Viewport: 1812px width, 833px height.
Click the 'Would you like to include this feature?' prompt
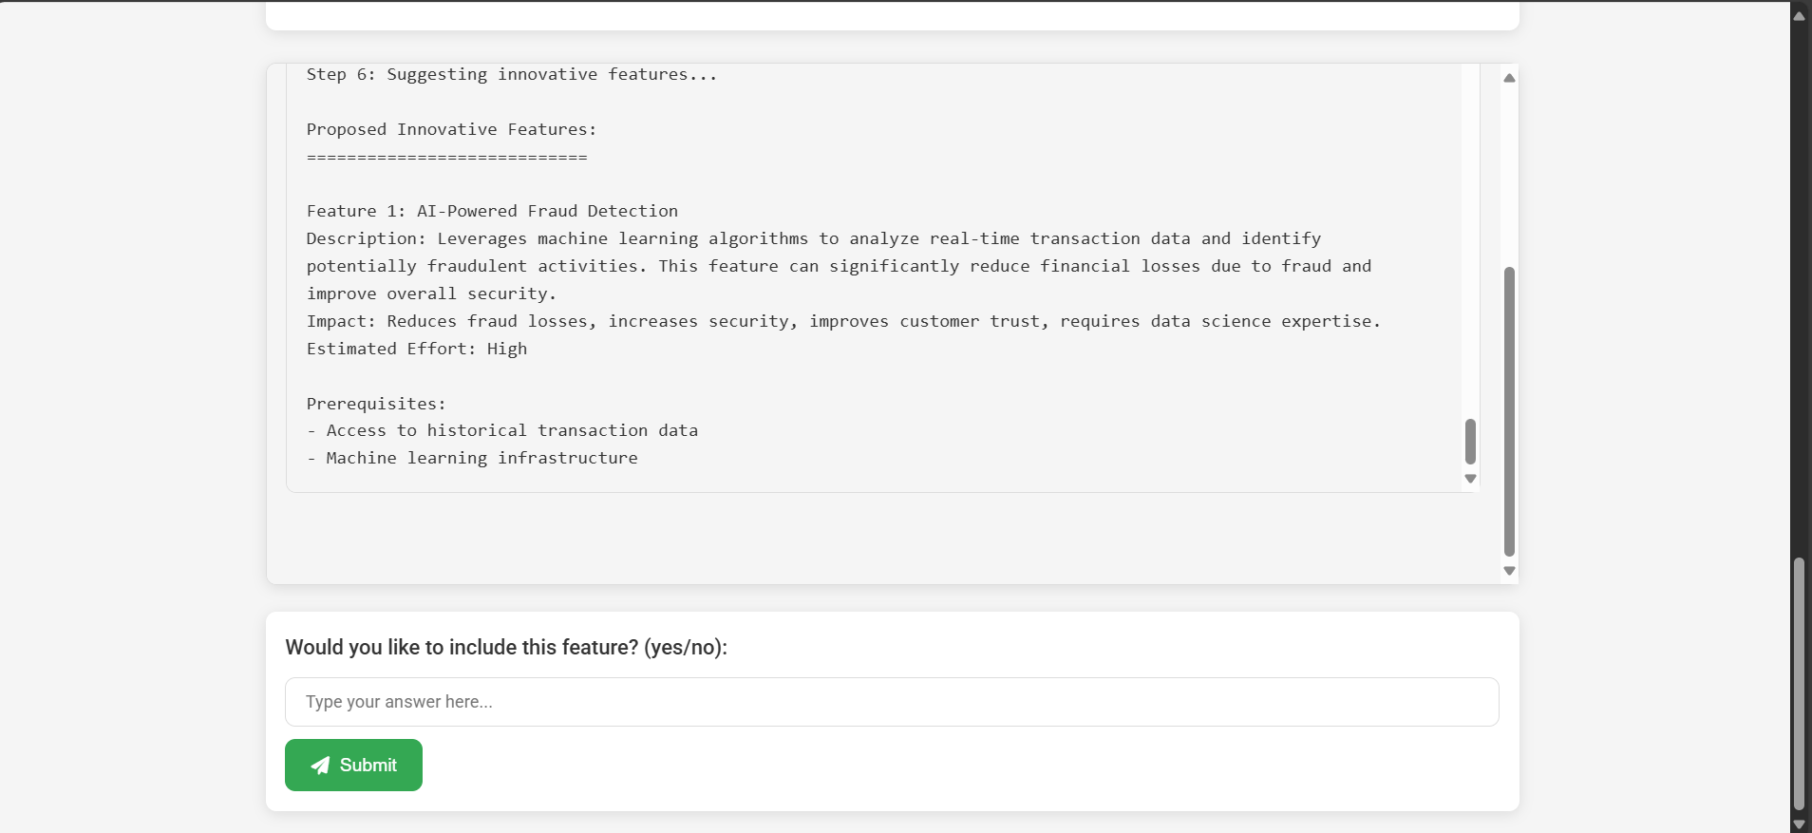point(506,647)
